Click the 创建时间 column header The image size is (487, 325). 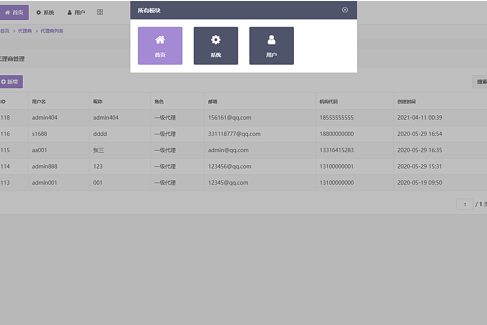click(x=406, y=102)
